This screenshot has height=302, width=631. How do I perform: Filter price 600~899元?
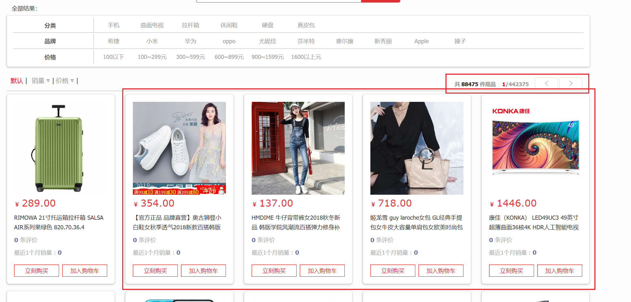[229, 57]
